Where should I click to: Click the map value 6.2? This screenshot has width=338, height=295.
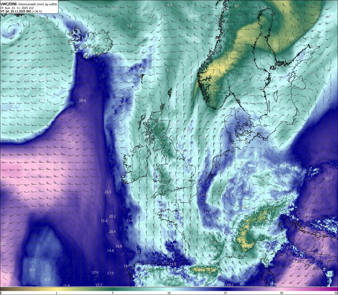(219, 192)
